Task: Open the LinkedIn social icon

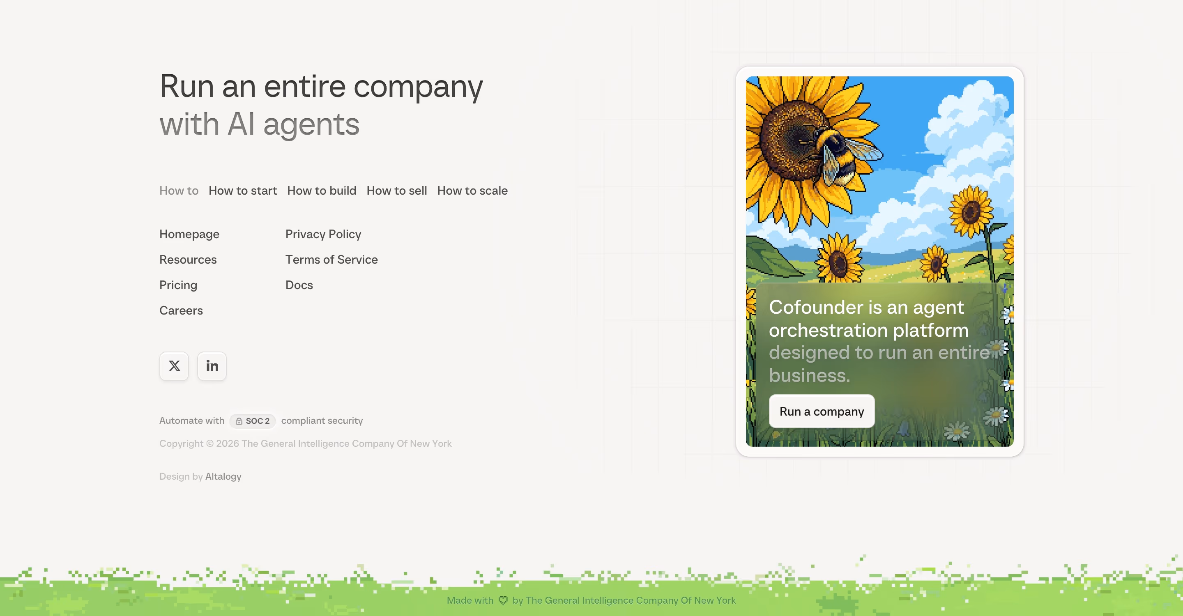Action: coord(212,366)
